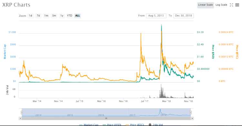Click the 0.00018 BTC axis label

[x=226, y=44]
